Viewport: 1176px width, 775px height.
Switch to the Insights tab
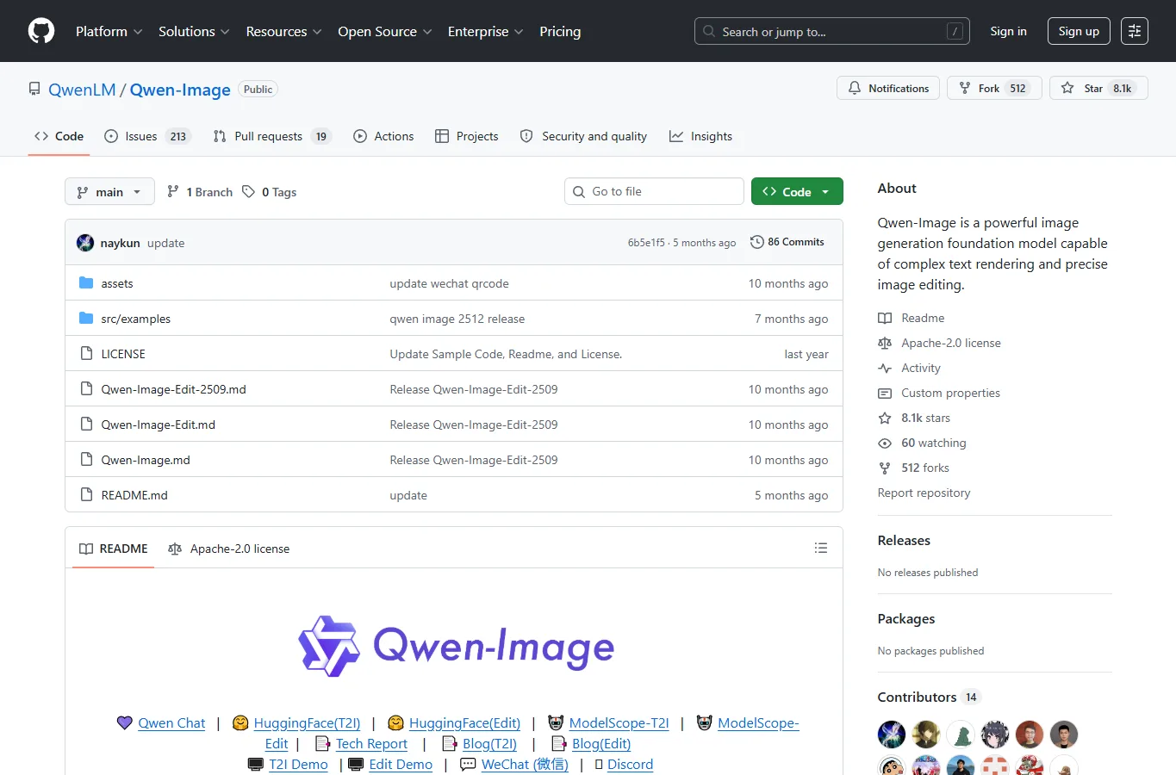[x=700, y=136]
